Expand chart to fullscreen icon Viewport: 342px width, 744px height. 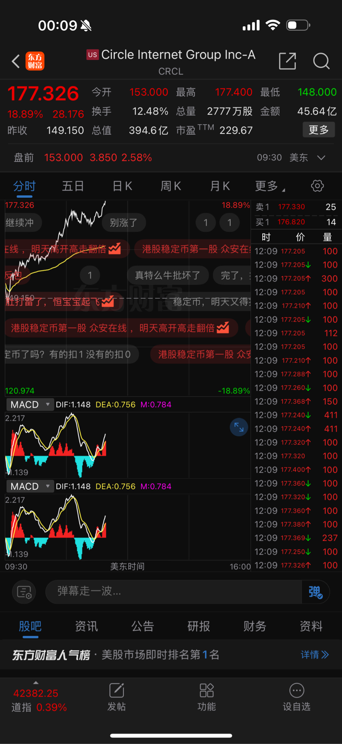coord(239,427)
